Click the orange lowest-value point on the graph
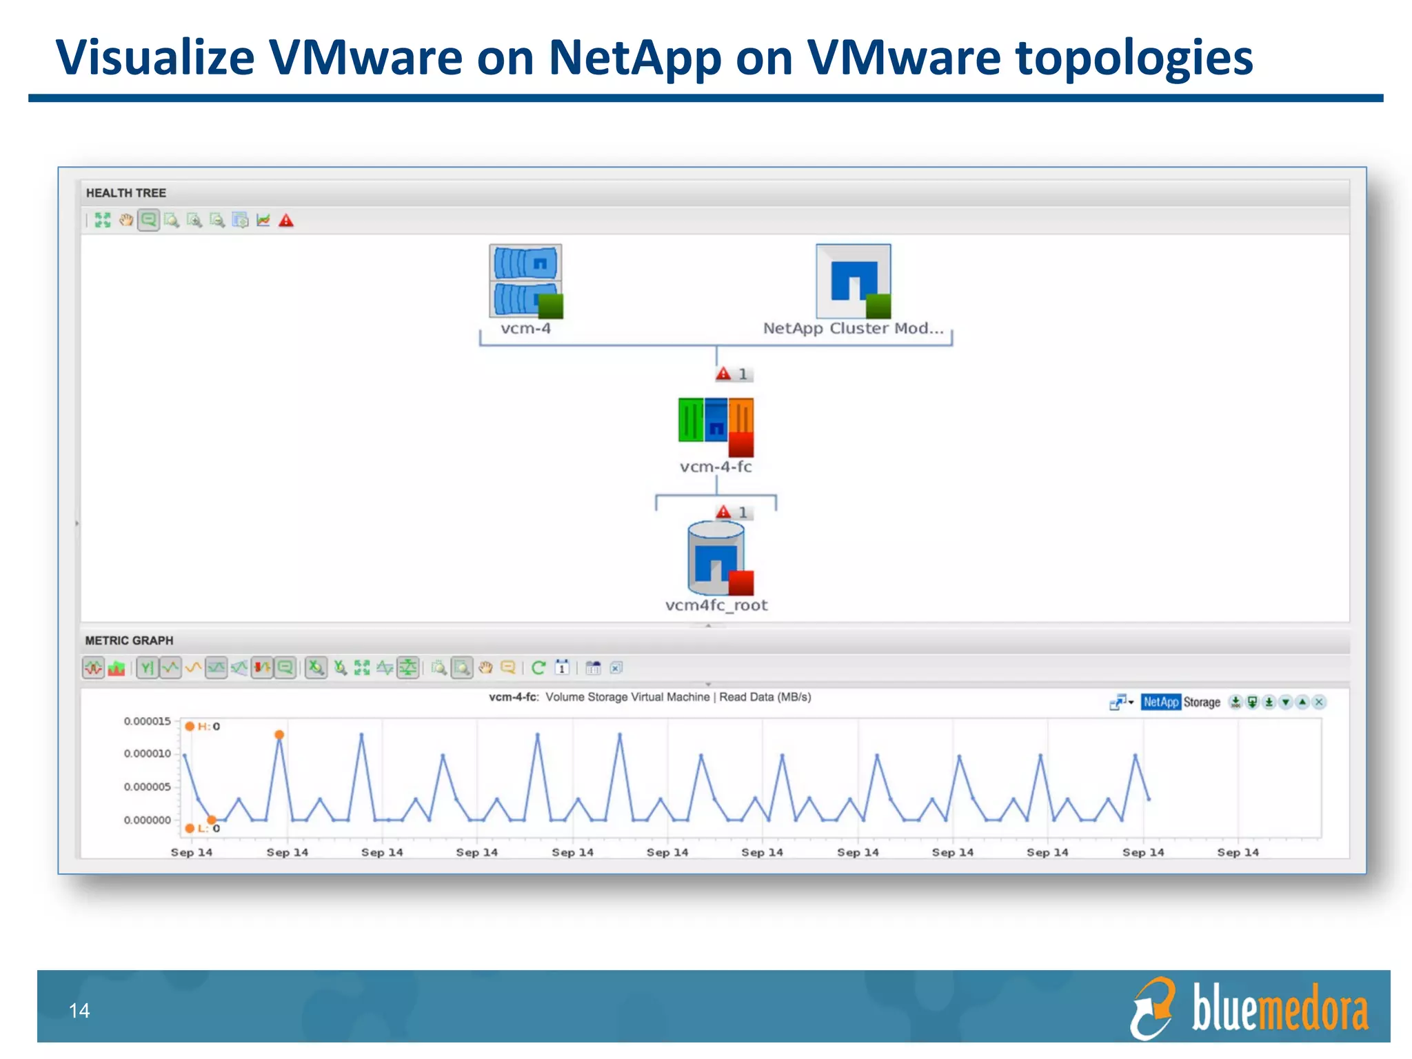The width and height of the screenshot is (1412, 1059). coord(212,820)
